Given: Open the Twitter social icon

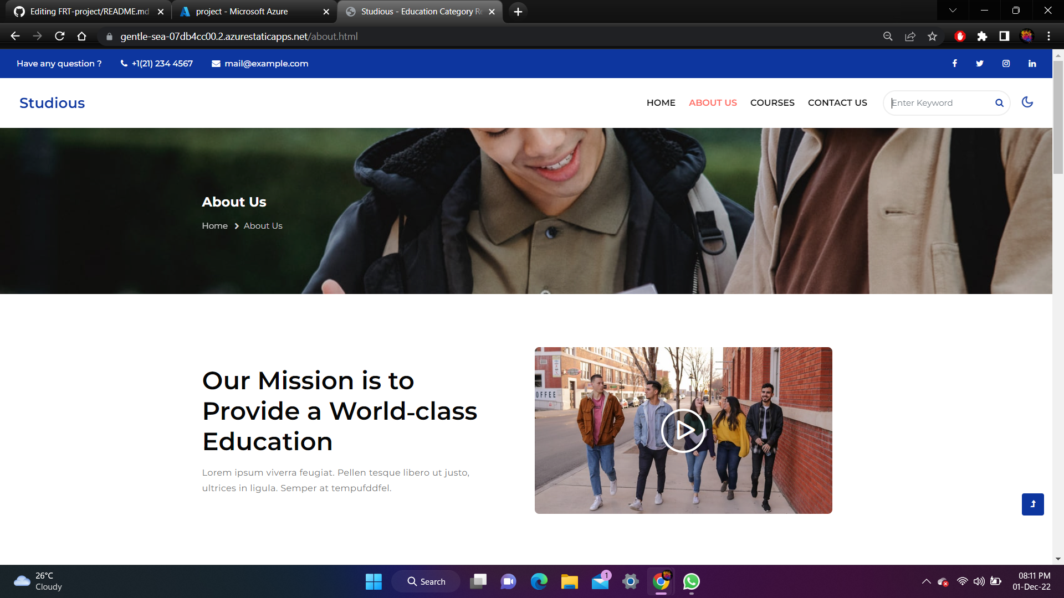Looking at the screenshot, I should [980, 64].
